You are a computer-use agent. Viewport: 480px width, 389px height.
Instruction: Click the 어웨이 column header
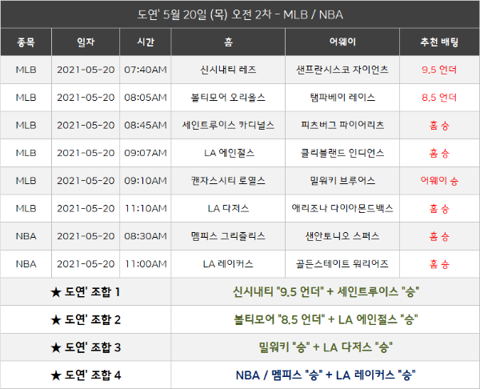tap(342, 42)
